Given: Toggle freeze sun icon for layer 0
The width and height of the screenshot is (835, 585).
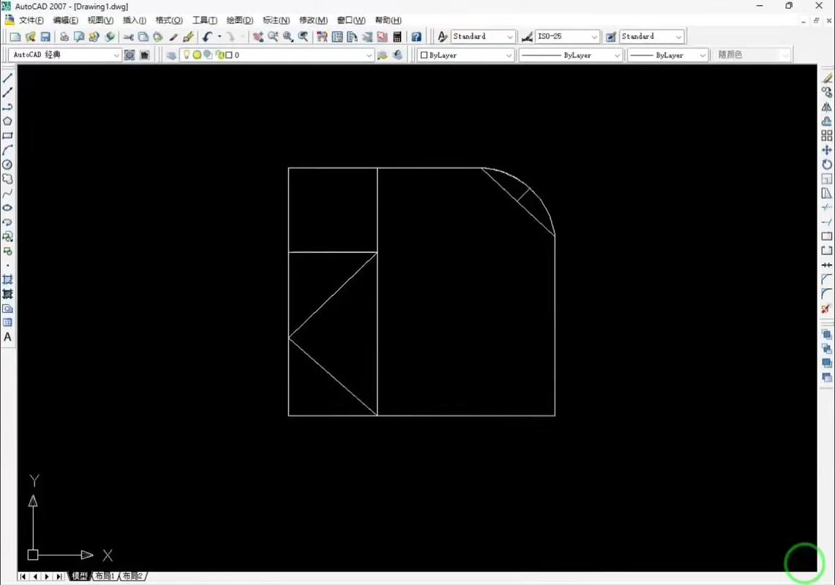Looking at the screenshot, I should (197, 55).
